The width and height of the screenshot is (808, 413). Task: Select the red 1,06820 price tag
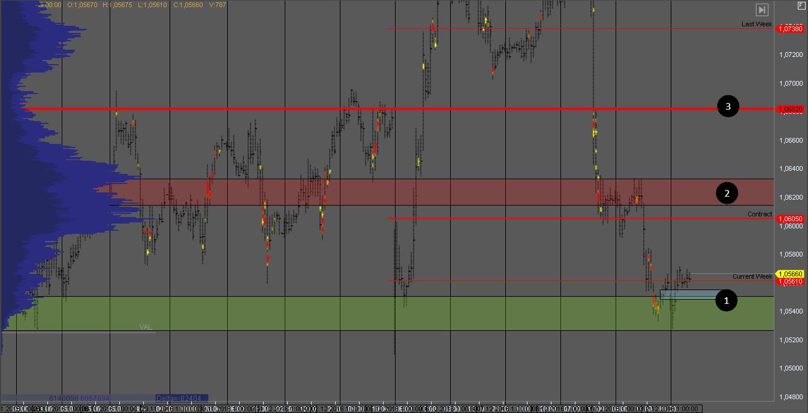791,109
